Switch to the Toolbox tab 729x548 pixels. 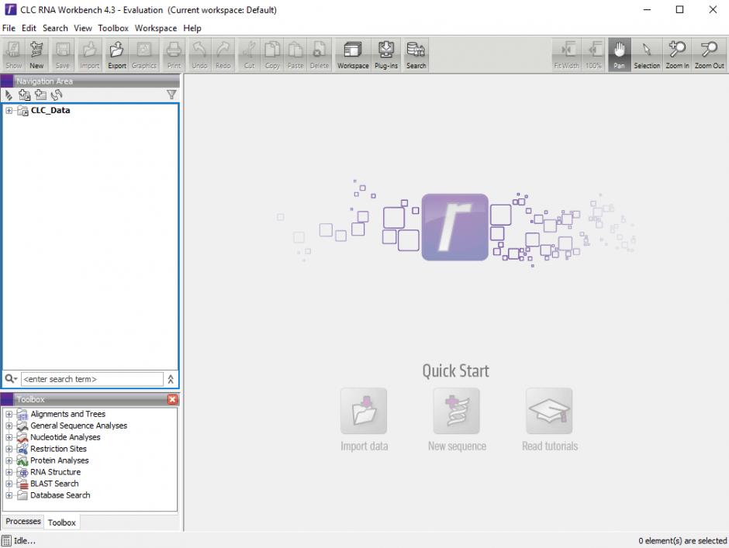(61, 522)
